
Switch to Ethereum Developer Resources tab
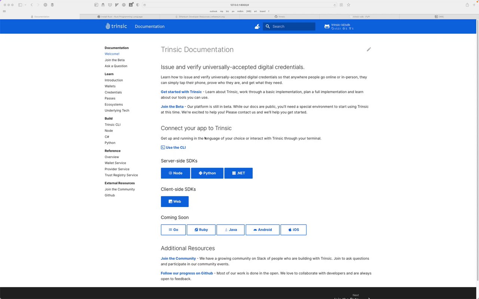point(200,16)
